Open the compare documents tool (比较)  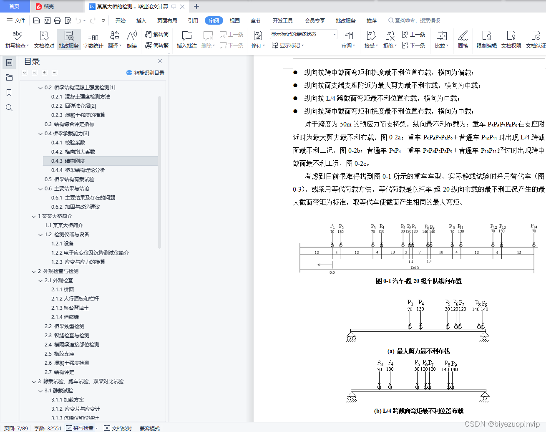[442, 40]
